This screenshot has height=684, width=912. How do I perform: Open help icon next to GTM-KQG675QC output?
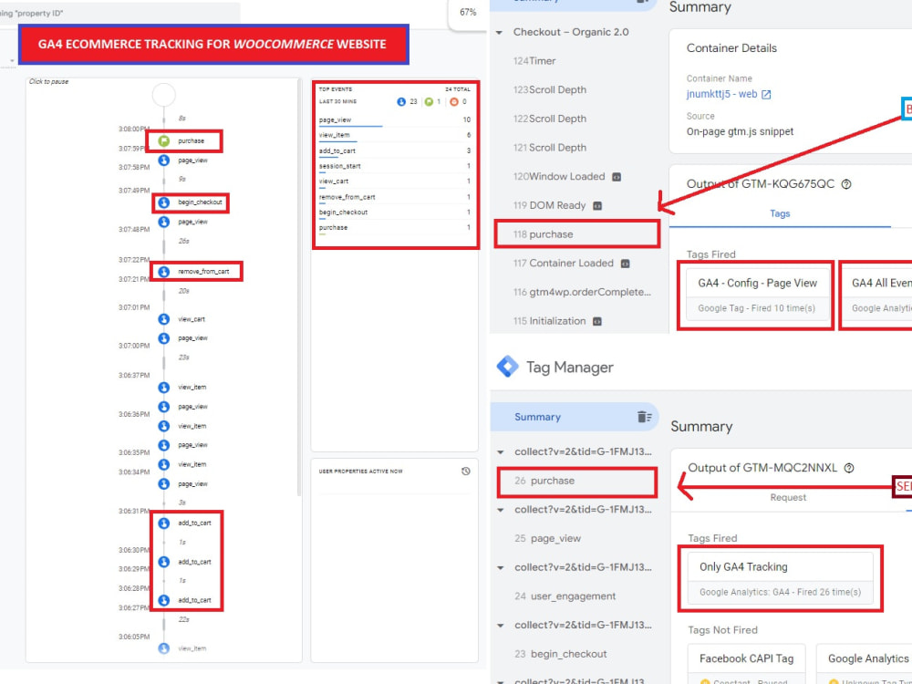point(847,184)
